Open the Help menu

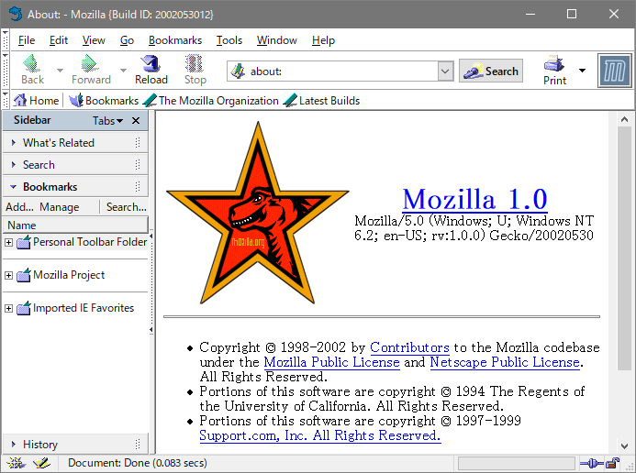(323, 40)
